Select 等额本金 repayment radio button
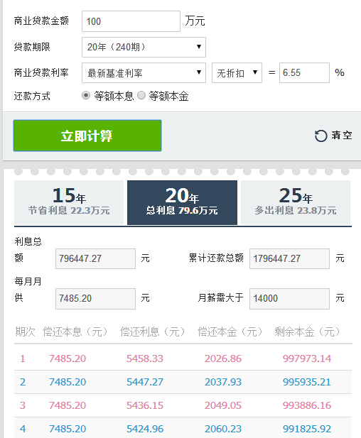Screen dimensions: 361x438 tap(141, 96)
